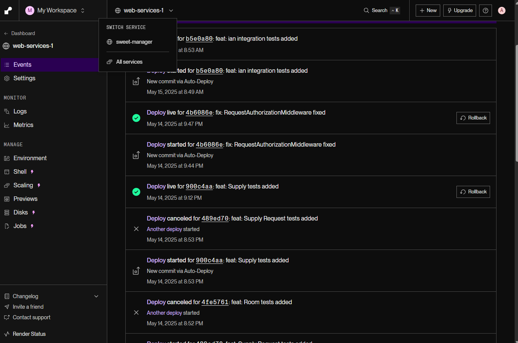Click the page vertical scrollbar thumb
The image size is (518, 343).
click(516, 104)
